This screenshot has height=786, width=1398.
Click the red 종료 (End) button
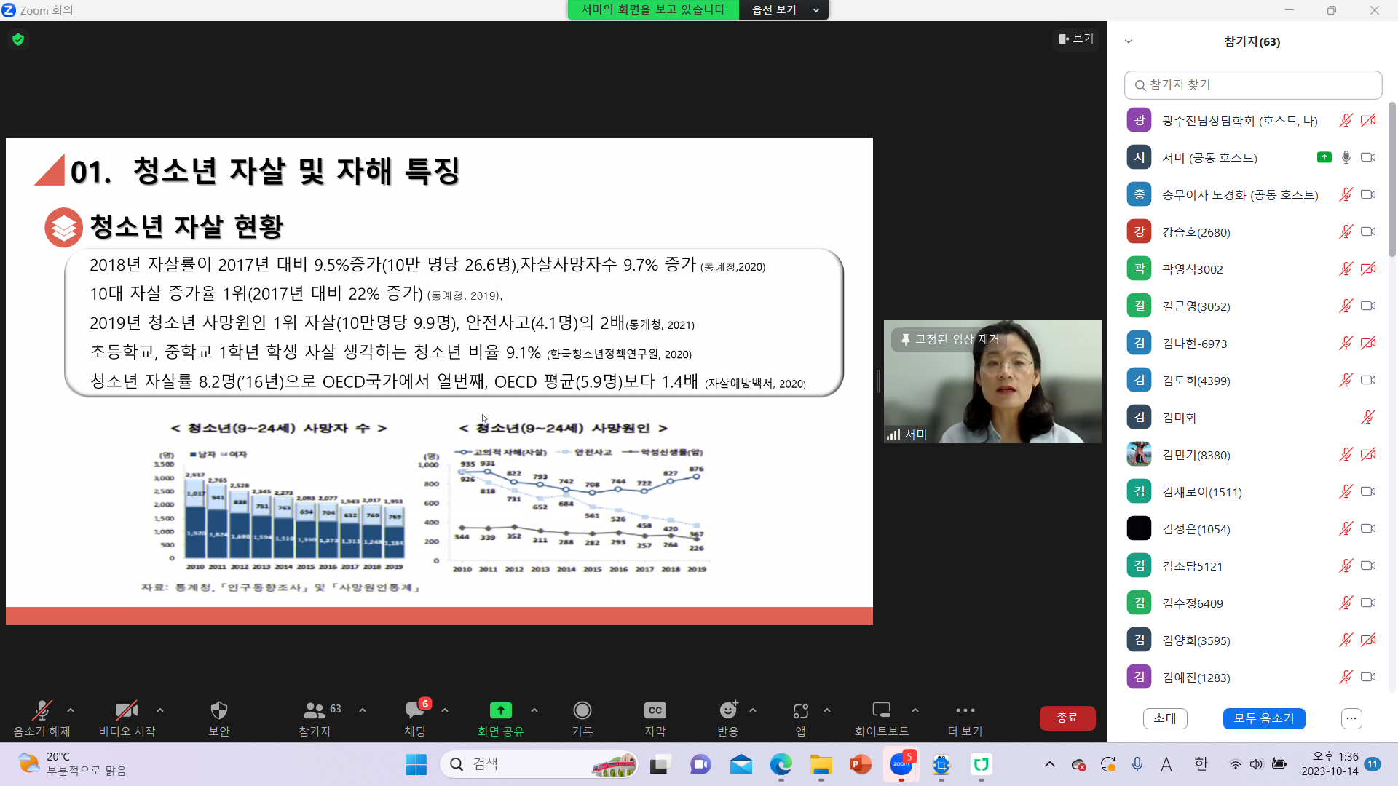[1067, 718]
